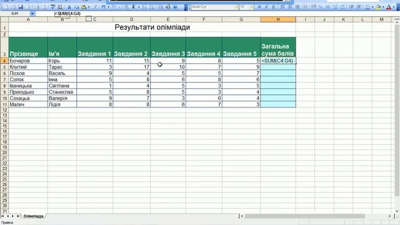Apply percent style format
This screenshot has width=400, height=225.
tap(321, 7)
